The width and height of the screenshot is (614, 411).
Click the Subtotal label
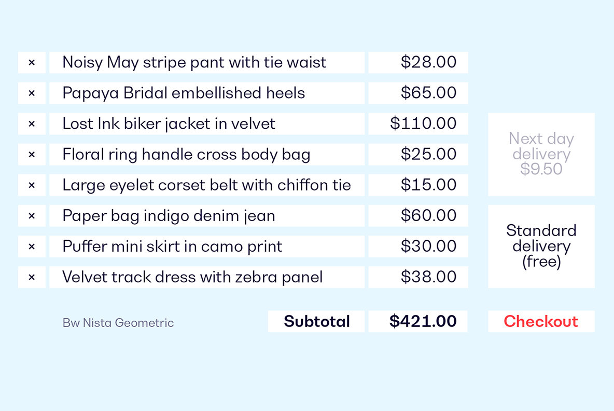pyautogui.click(x=316, y=321)
